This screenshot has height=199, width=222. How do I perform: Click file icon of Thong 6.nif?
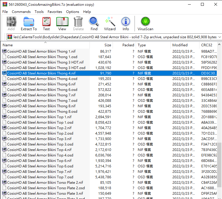click(x=4, y=84)
